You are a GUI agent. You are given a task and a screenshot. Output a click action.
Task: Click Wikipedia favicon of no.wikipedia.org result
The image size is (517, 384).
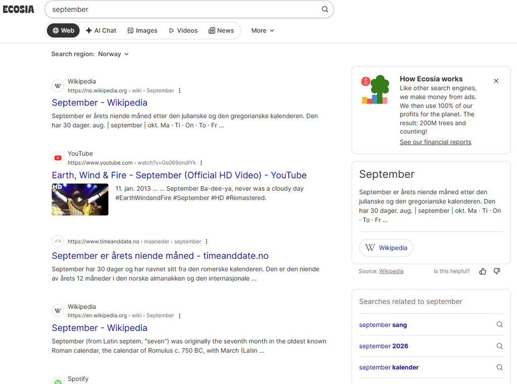[x=58, y=86]
